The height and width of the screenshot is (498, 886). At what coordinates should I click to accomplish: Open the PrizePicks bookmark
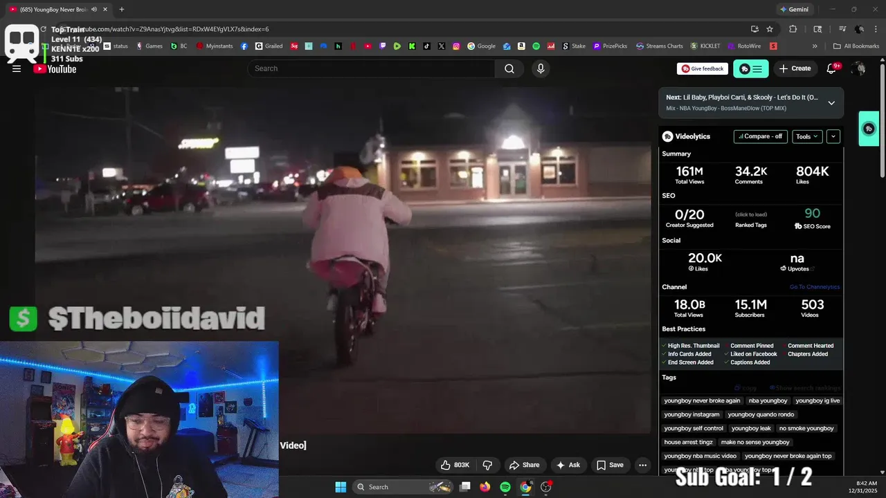[x=610, y=46]
